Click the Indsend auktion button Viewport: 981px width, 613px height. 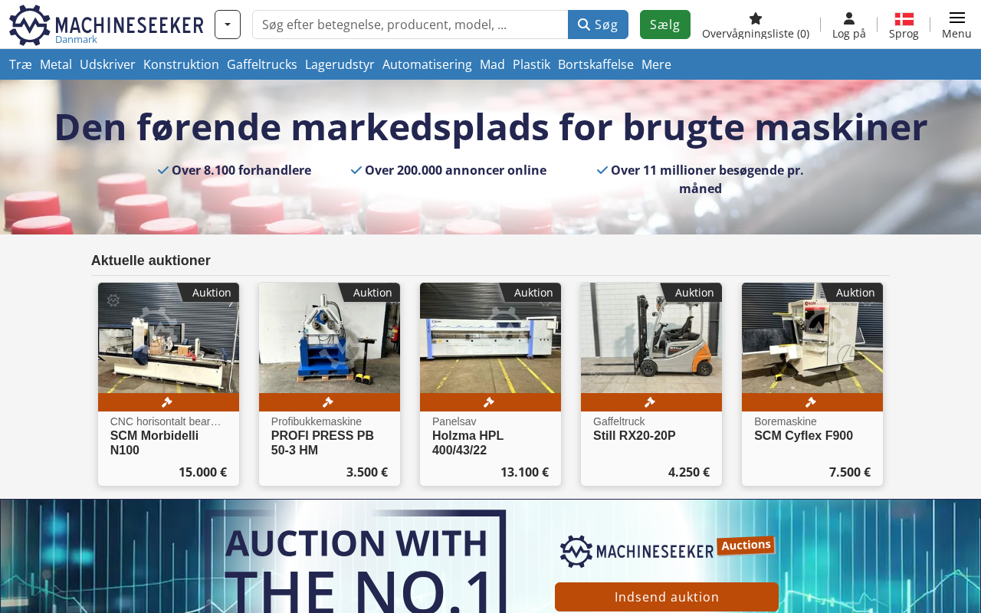(x=667, y=597)
